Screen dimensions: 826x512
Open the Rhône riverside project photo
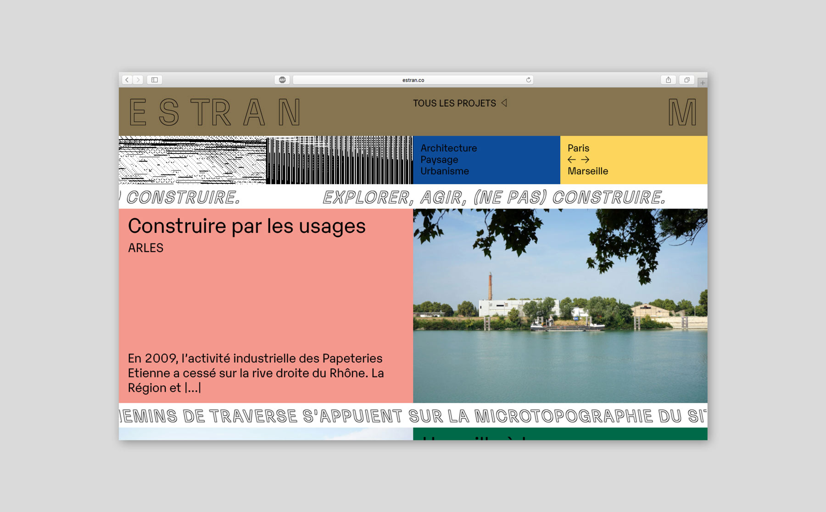[x=560, y=306]
